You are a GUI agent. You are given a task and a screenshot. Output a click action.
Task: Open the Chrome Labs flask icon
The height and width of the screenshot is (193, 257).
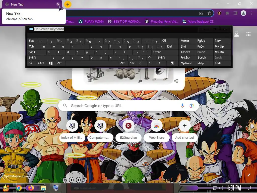coord(236,34)
